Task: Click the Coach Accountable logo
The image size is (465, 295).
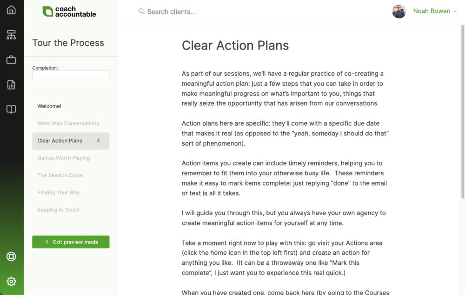Action: [x=69, y=12]
